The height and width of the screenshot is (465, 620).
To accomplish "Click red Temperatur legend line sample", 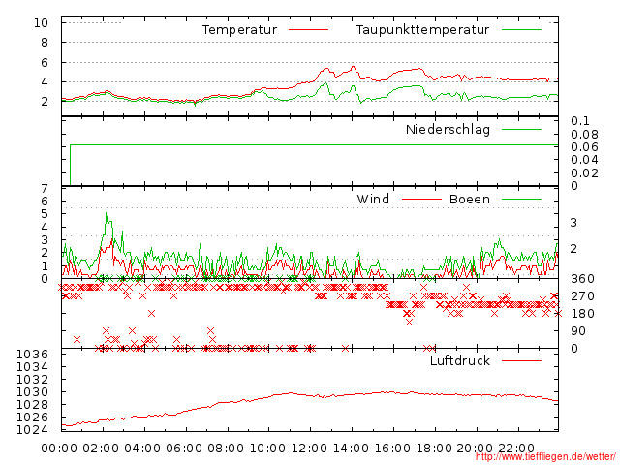I will pos(308,30).
